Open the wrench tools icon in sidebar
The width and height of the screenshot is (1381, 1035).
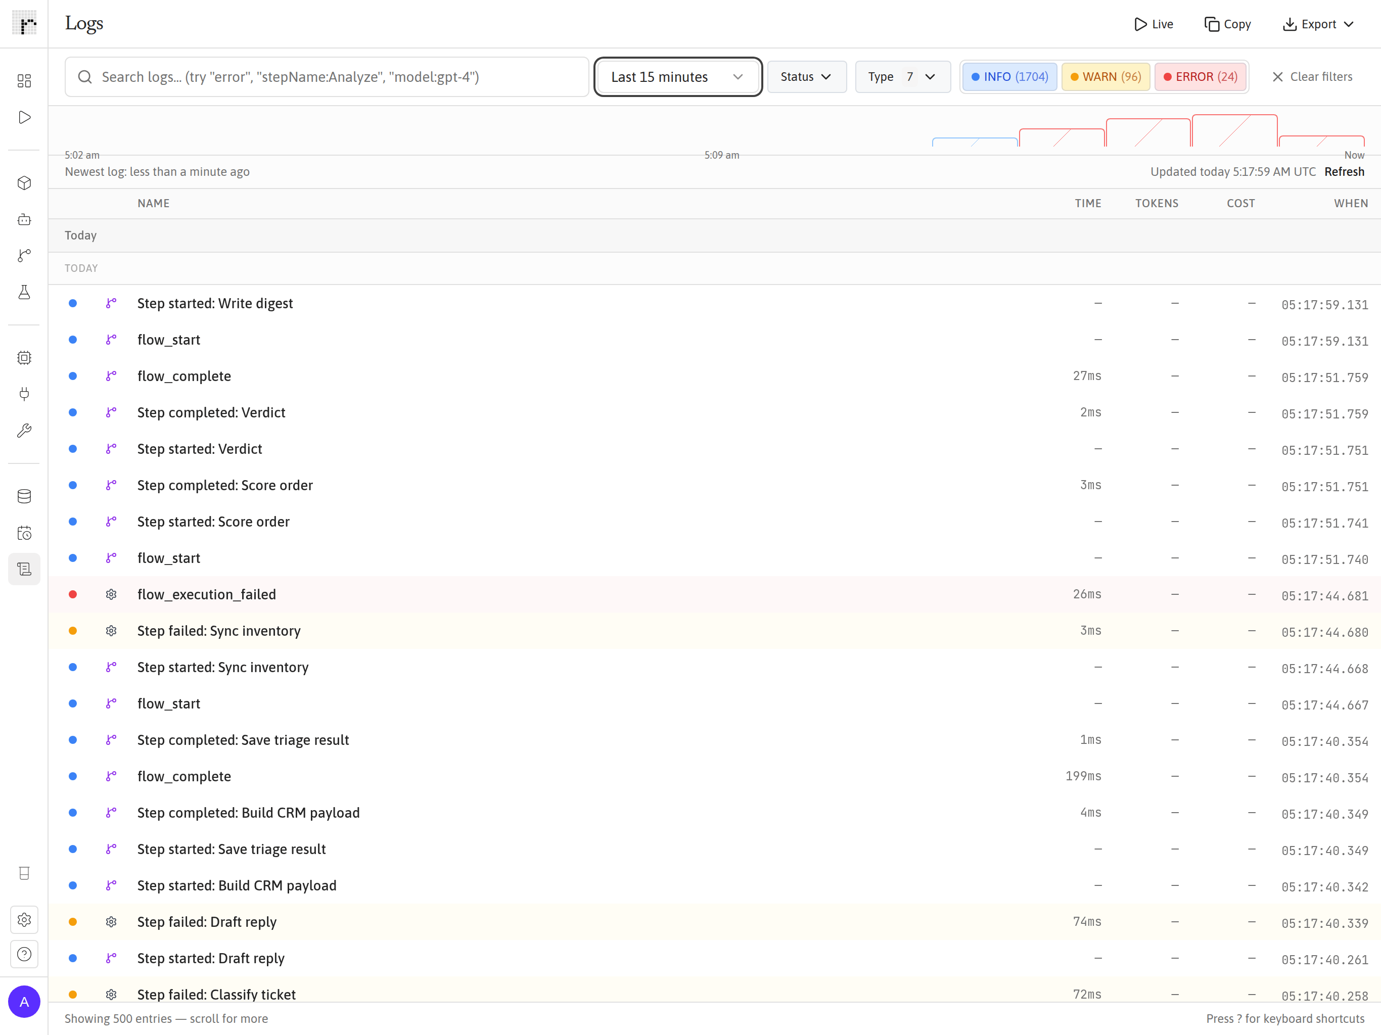tap(24, 431)
